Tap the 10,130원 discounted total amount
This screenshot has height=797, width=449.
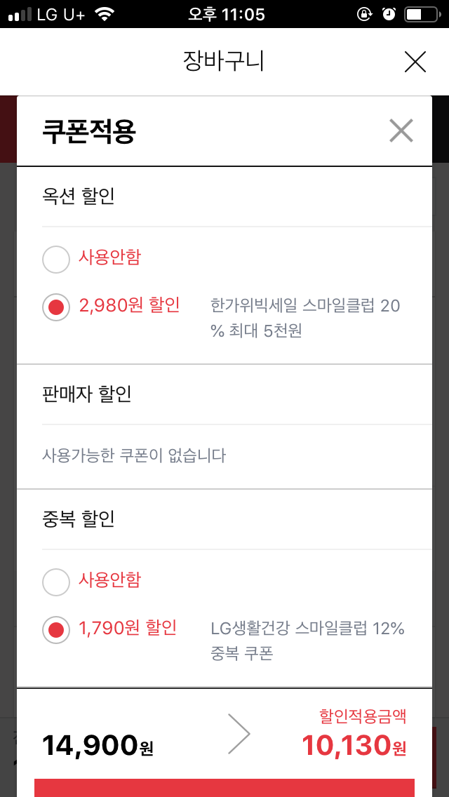[354, 745]
